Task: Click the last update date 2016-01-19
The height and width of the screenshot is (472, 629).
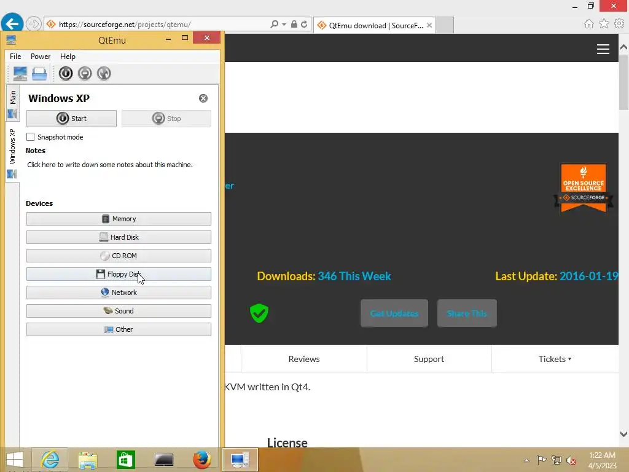Action: [588, 276]
